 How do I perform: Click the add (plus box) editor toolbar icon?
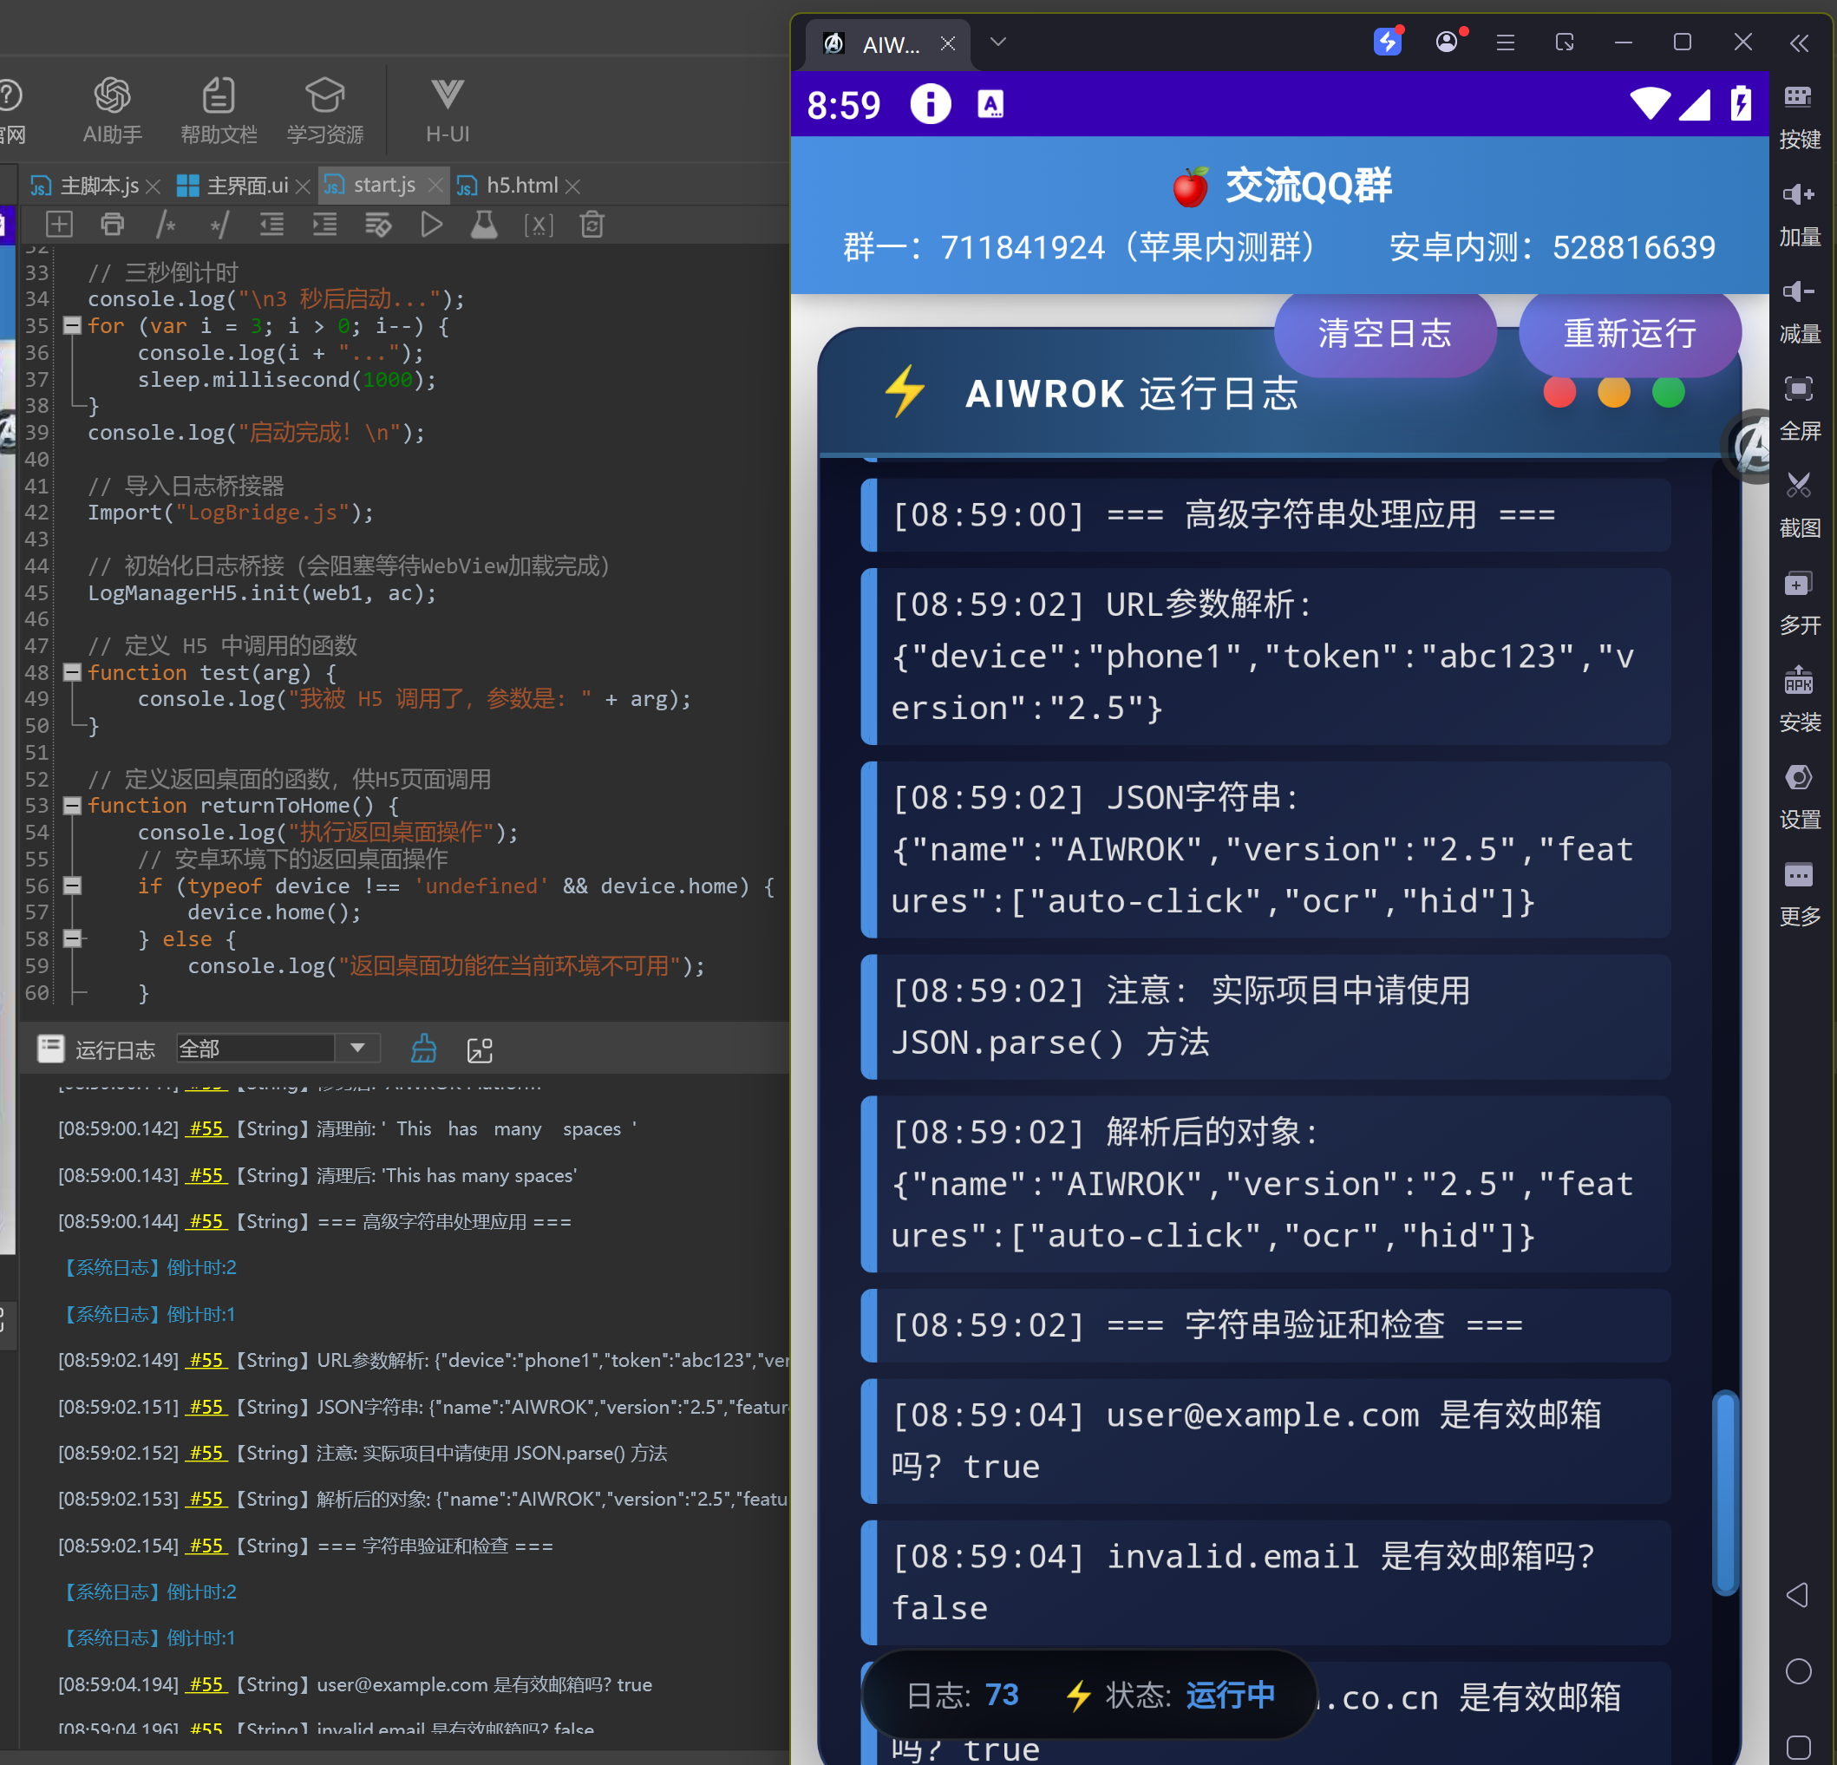tap(59, 224)
